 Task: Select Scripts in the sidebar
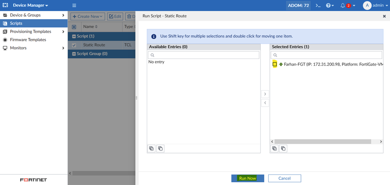tap(34, 23)
